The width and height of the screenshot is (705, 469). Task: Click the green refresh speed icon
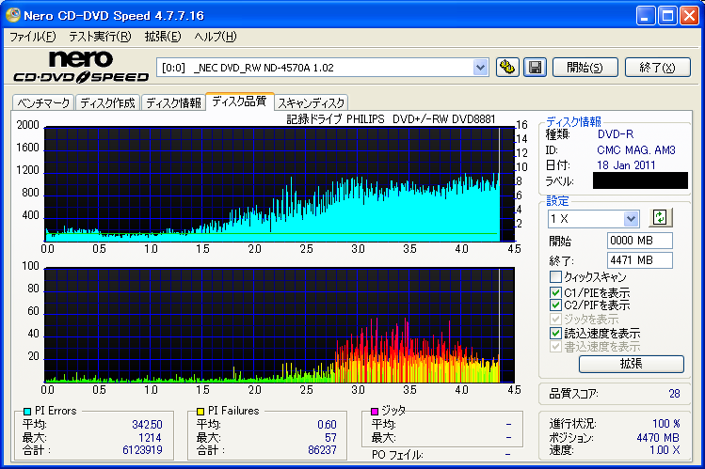click(x=660, y=218)
